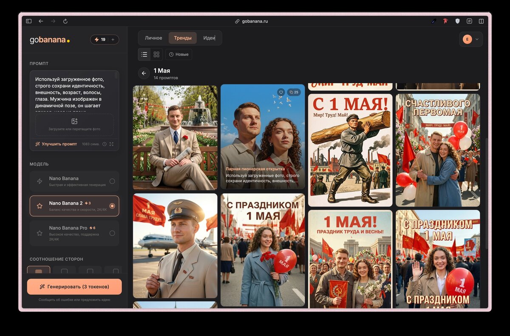The width and height of the screenshot is (510, 336).
Task: Click Улучшить промпт
Action: coord(56,144)
